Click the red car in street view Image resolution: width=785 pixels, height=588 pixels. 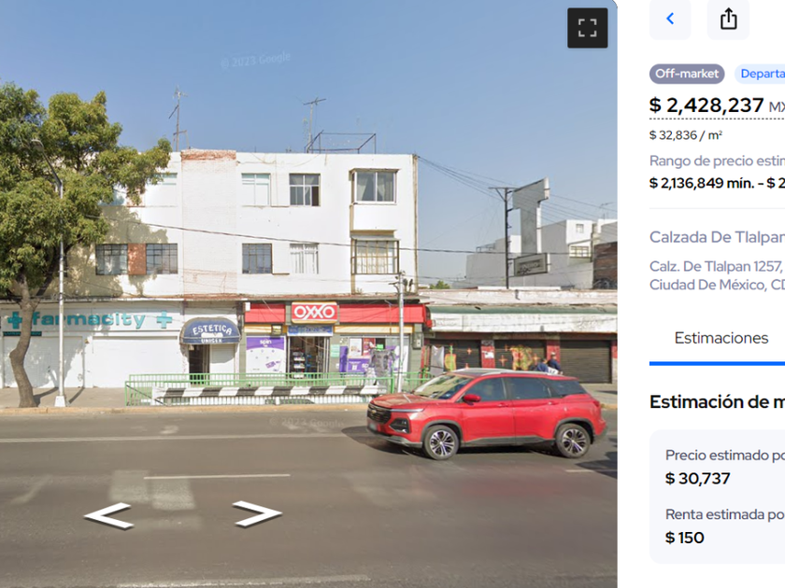click(487, 414)
